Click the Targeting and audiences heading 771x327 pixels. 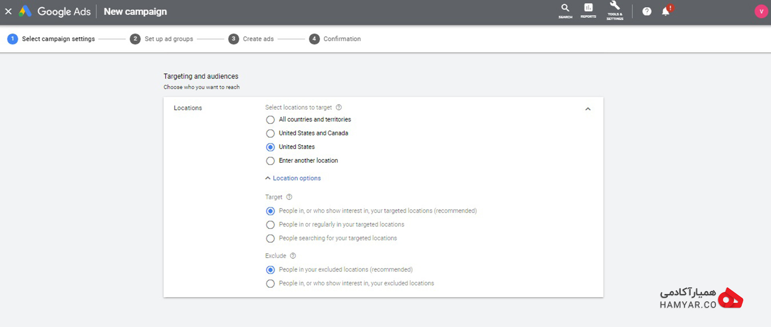pos(201,76)
